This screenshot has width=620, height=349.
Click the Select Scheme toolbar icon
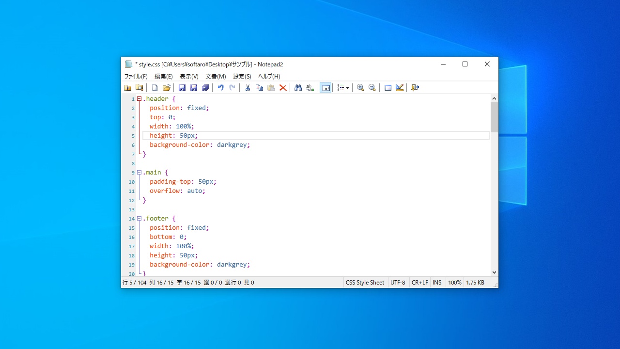point(387,88)
